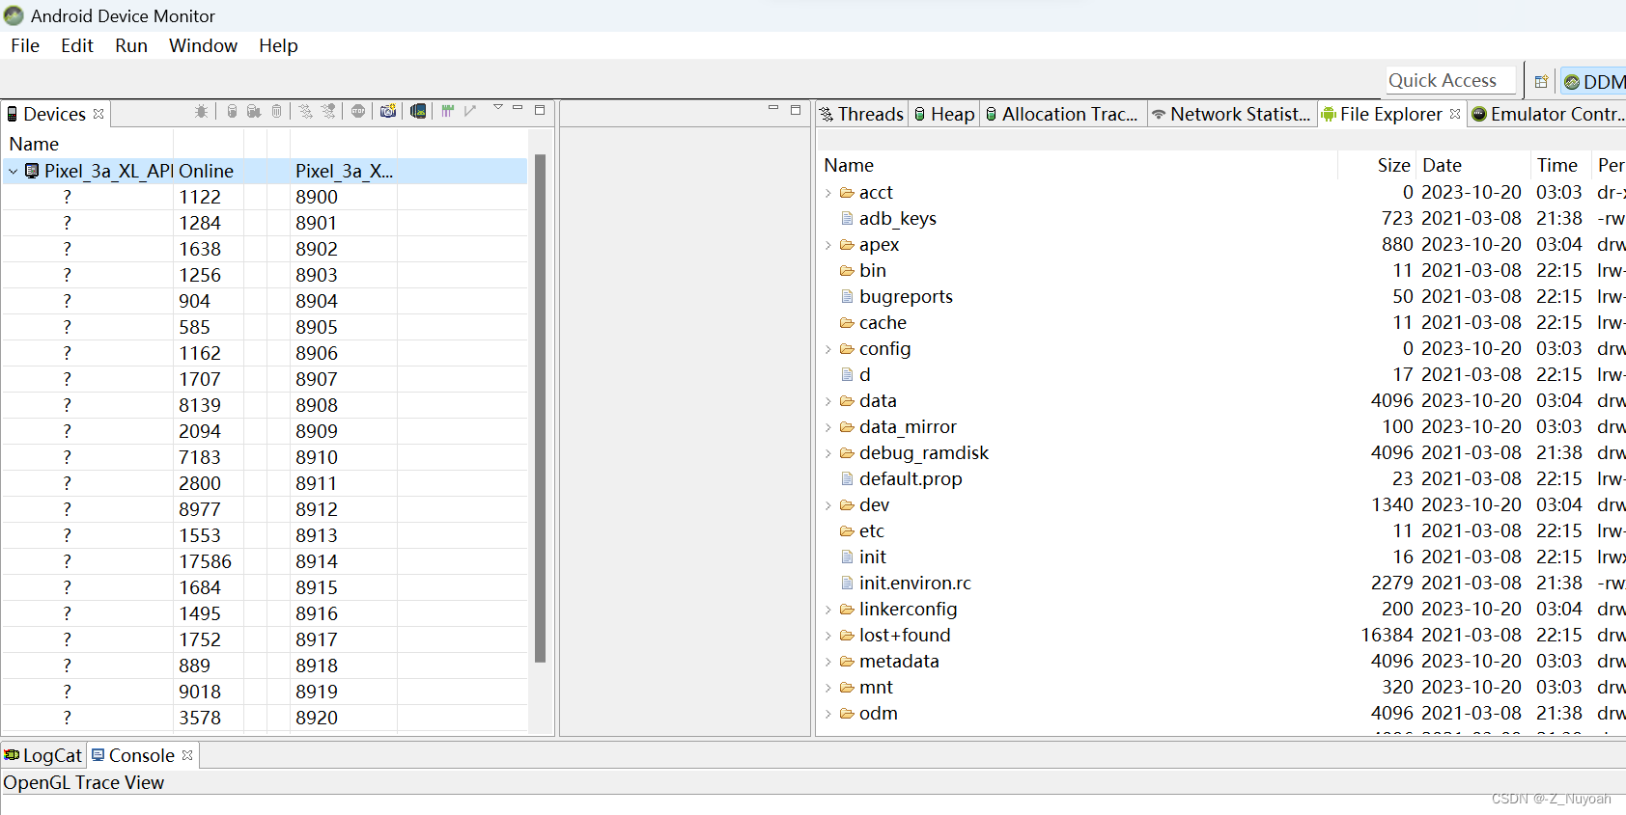Screen dimensions: 1626x815
Task: Close the Console tab
Action: [x=187, y=755]
